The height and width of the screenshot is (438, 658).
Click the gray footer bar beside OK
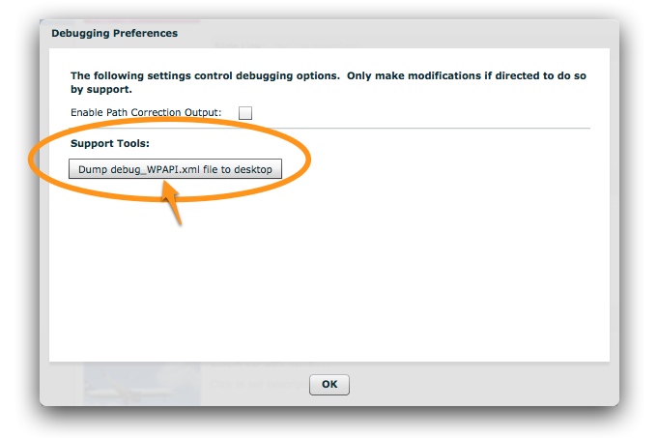[483, 384]
